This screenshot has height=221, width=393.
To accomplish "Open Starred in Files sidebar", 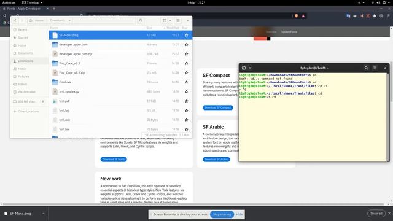I will click(x=29, y=37).
